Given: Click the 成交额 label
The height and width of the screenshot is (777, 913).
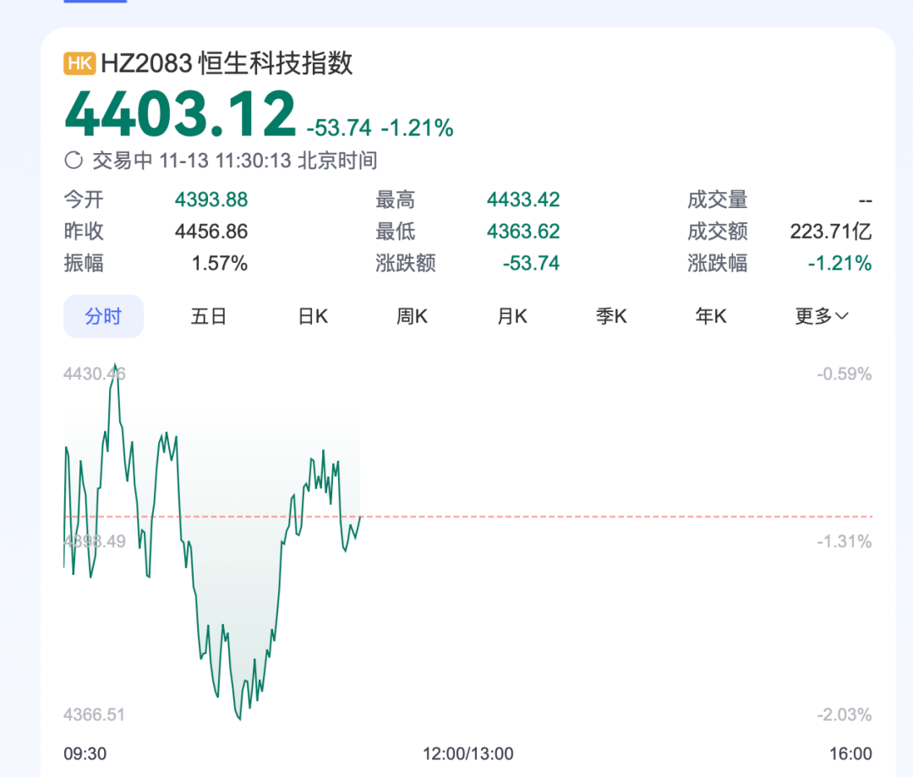Looking at the screenshot, I should 718,231.
